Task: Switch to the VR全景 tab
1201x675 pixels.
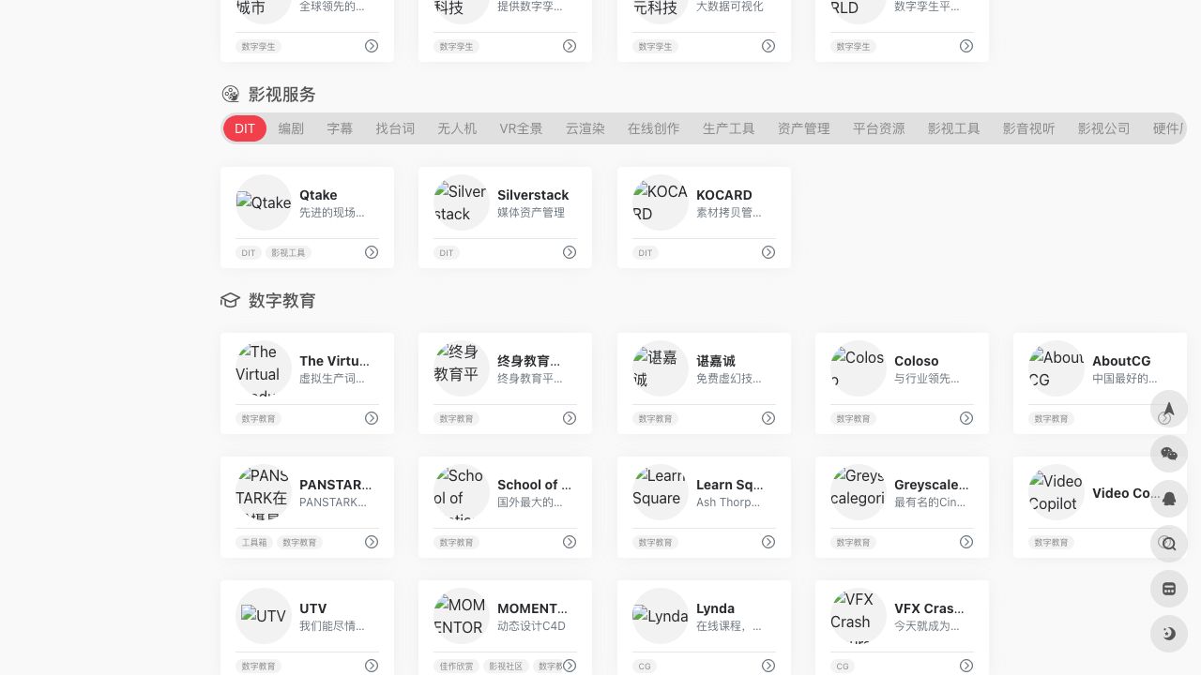Action: point(521,128)
